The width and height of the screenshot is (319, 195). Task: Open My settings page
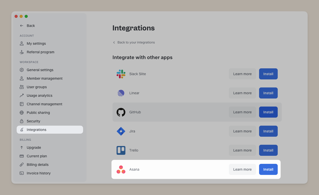click(50, 43)
